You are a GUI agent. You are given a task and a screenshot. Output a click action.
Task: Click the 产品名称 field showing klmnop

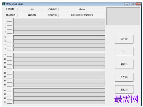click(82, 9)
